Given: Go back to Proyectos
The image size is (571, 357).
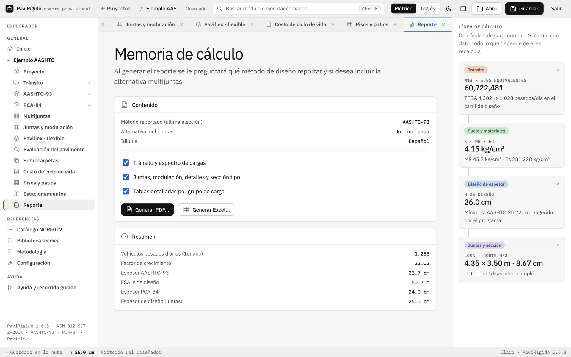Looking at the screenshot, I should 116,9.
